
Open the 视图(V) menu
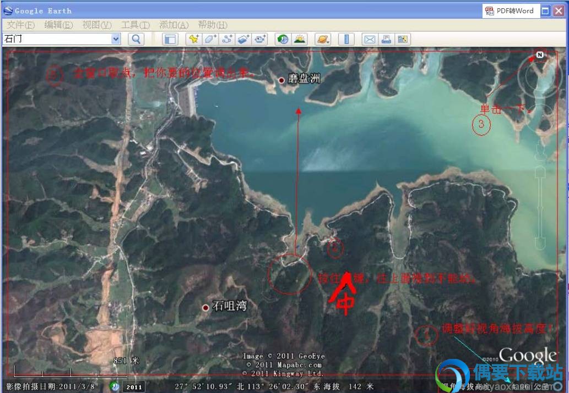tap(97, 25)
